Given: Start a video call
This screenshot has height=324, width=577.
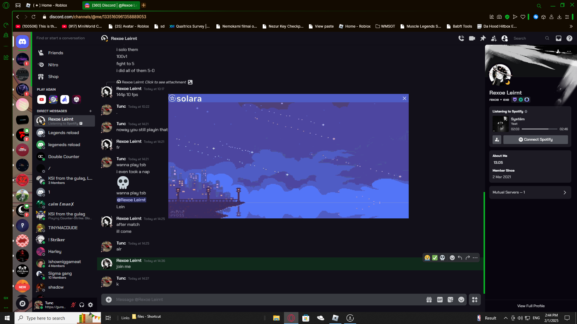Looking at the screenshot, I should (x=472, y=38).
